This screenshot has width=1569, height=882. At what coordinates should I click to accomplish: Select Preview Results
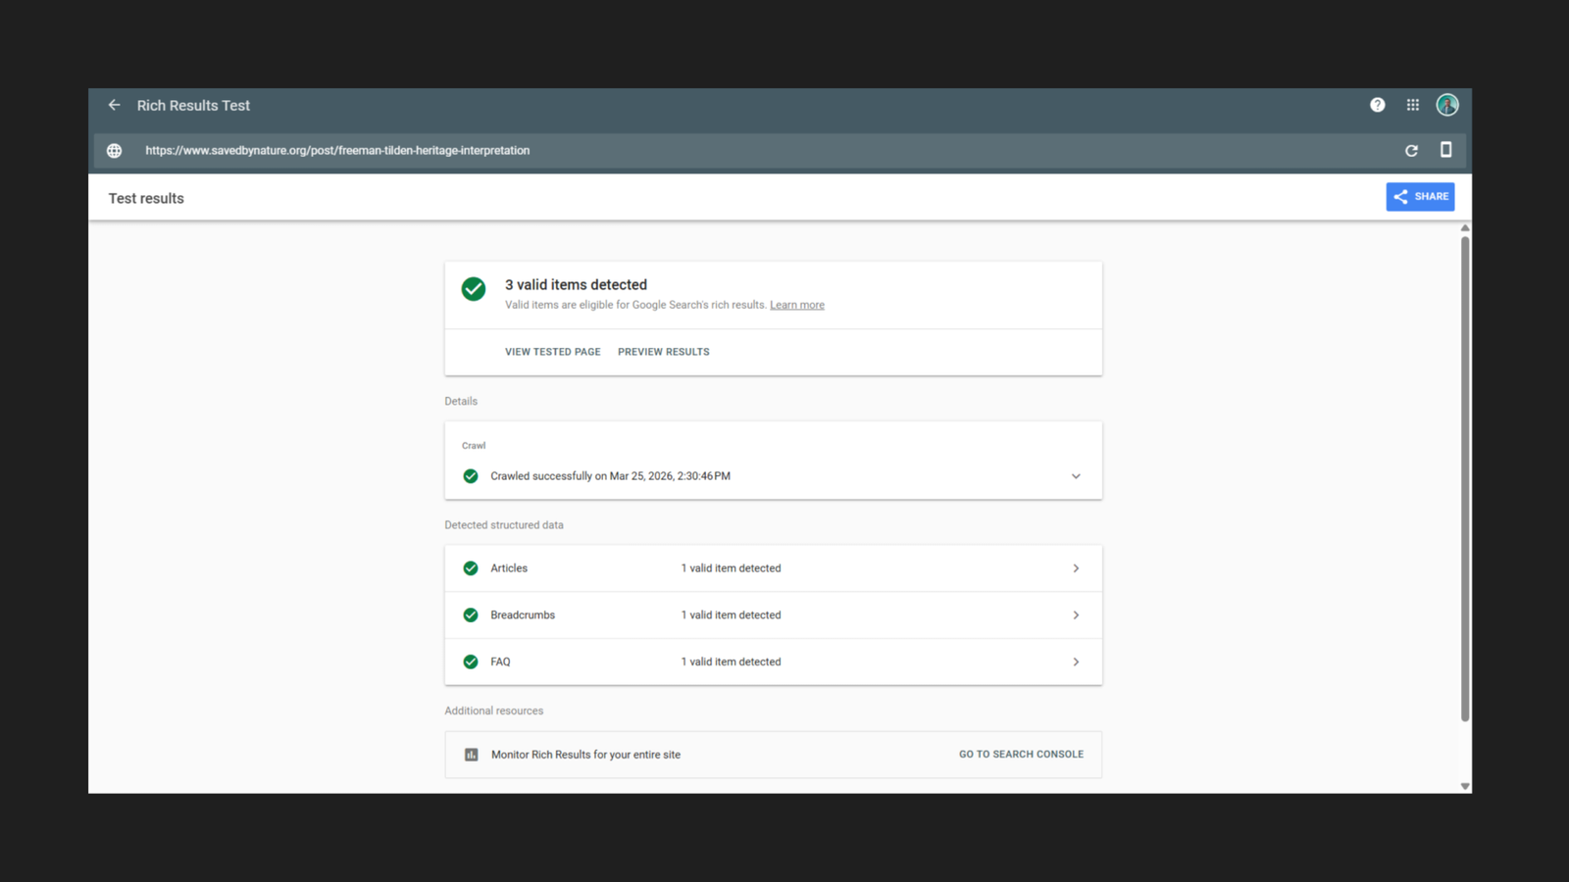pyautogui.click(x=663, y=352)
